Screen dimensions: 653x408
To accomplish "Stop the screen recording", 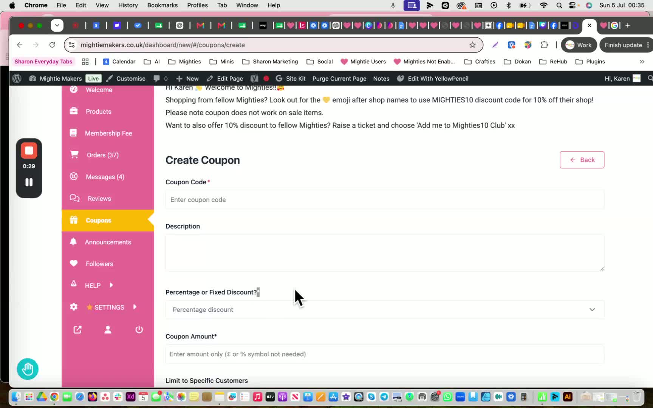I will pyautogui.click(x=29, y=151).
